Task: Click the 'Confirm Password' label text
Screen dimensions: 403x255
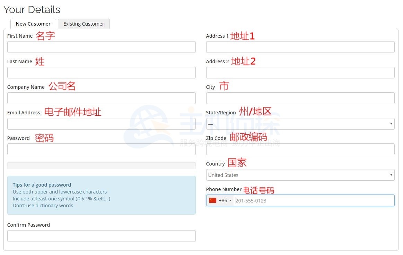Action: click(28, 225)
